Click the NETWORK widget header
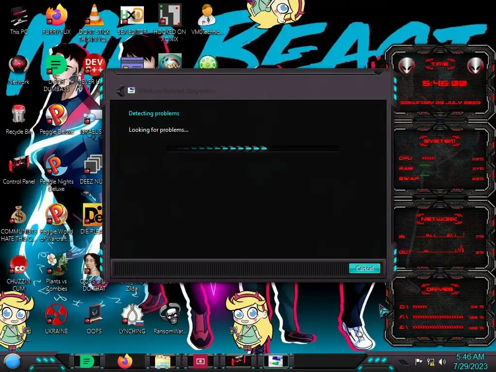The image size is (496, 372). [x=439, y=219]
